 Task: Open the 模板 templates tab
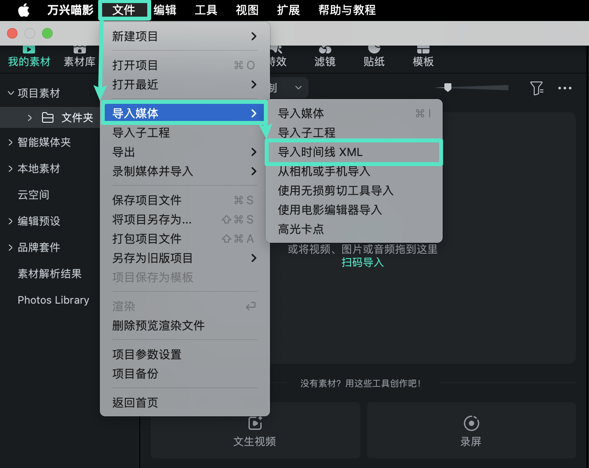click(x=423, y=56)
